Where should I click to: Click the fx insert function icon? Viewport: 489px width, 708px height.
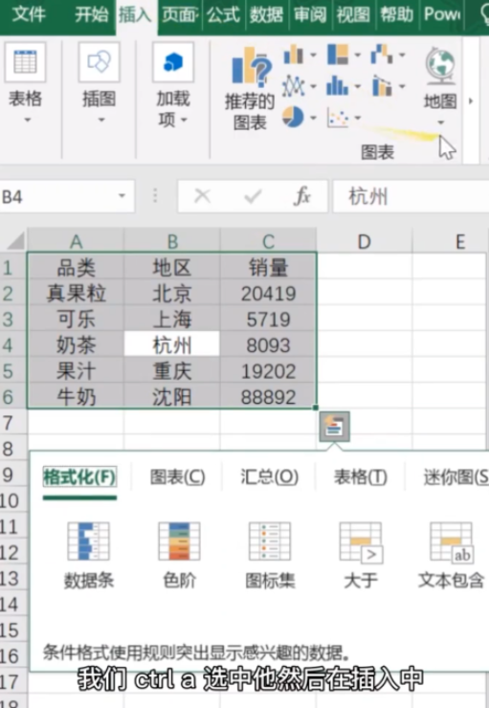point(302,196)
